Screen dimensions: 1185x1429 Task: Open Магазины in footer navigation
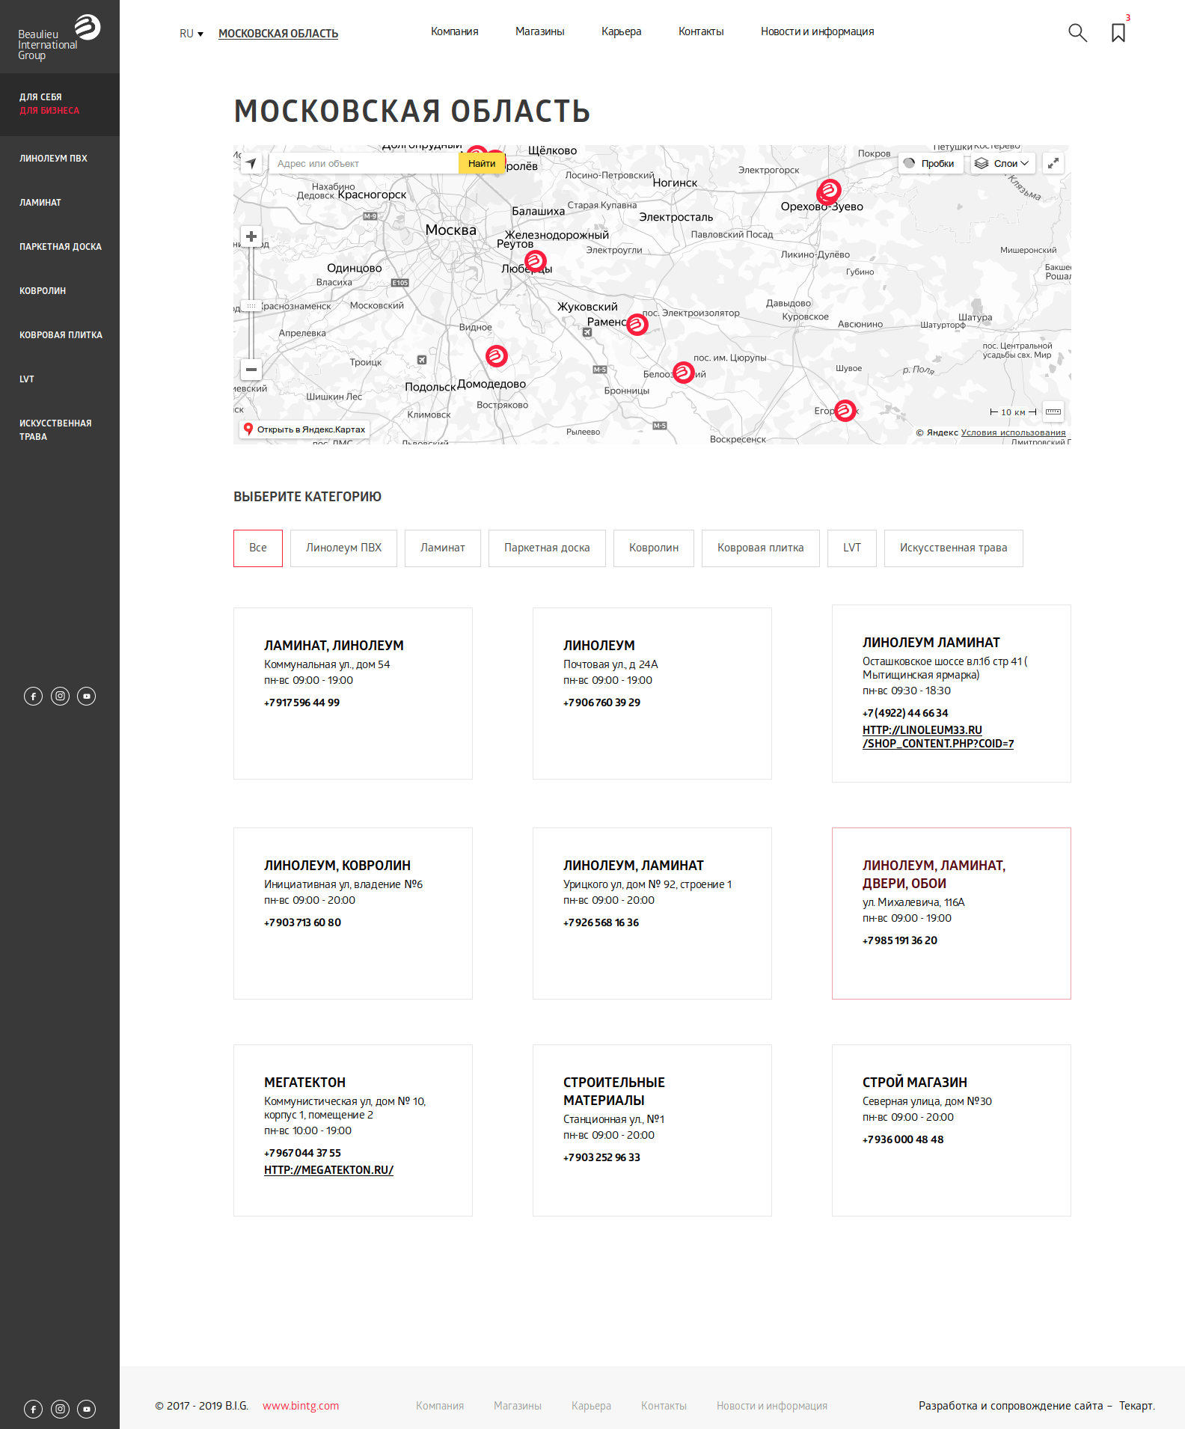coord(518,1406)
